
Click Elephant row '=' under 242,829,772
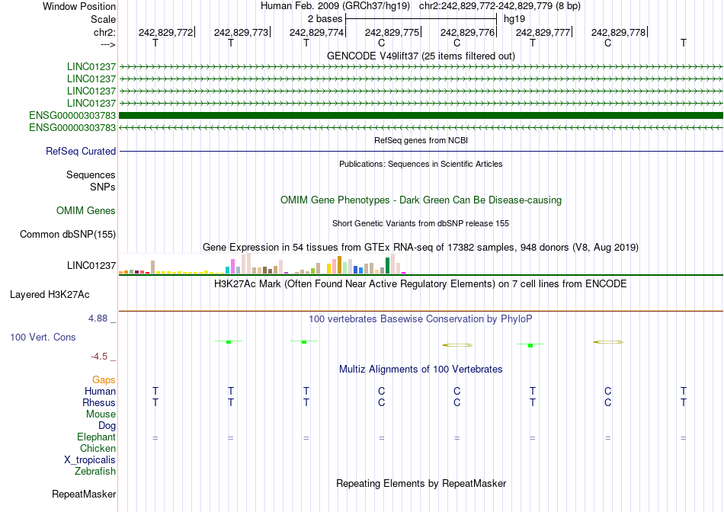(x=155, y=437)
